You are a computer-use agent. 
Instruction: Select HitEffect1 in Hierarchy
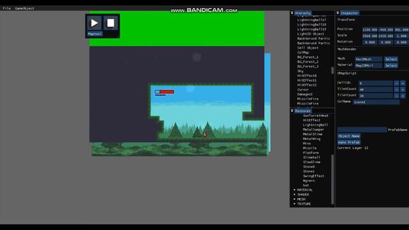pyautogui.click(x=307, y=80)
